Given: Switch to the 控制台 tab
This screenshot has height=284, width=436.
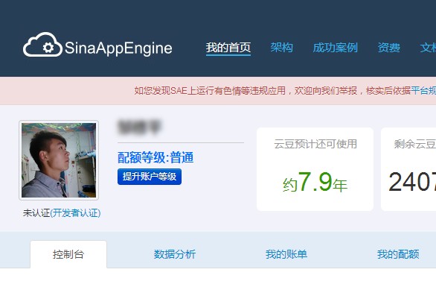Looking at the screenshot, I should 68,254.
